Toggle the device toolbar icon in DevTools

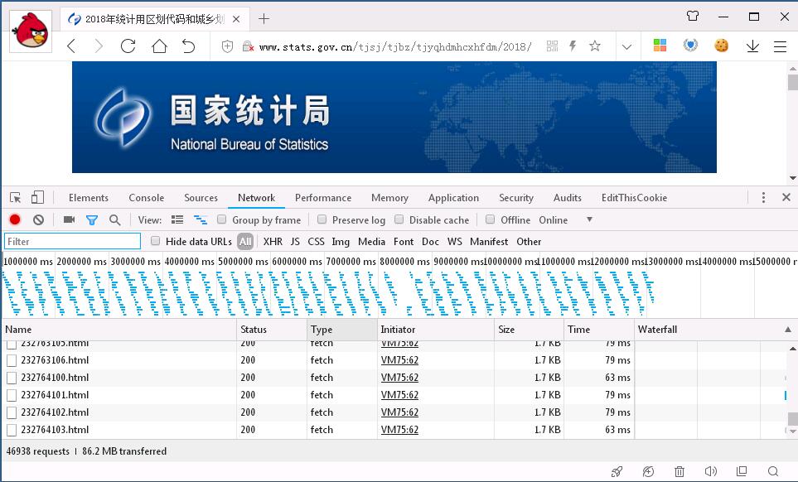(37, 197)
